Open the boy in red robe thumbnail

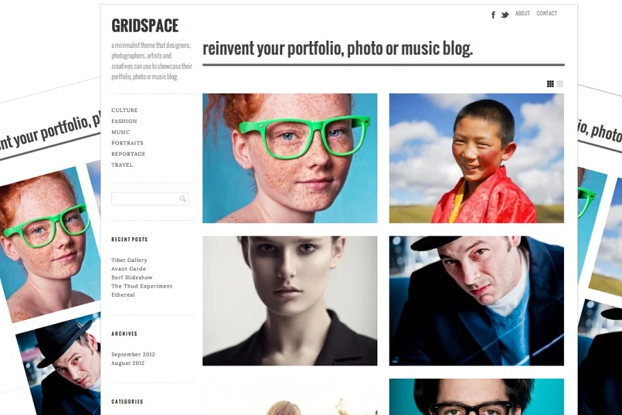[476, 159]
